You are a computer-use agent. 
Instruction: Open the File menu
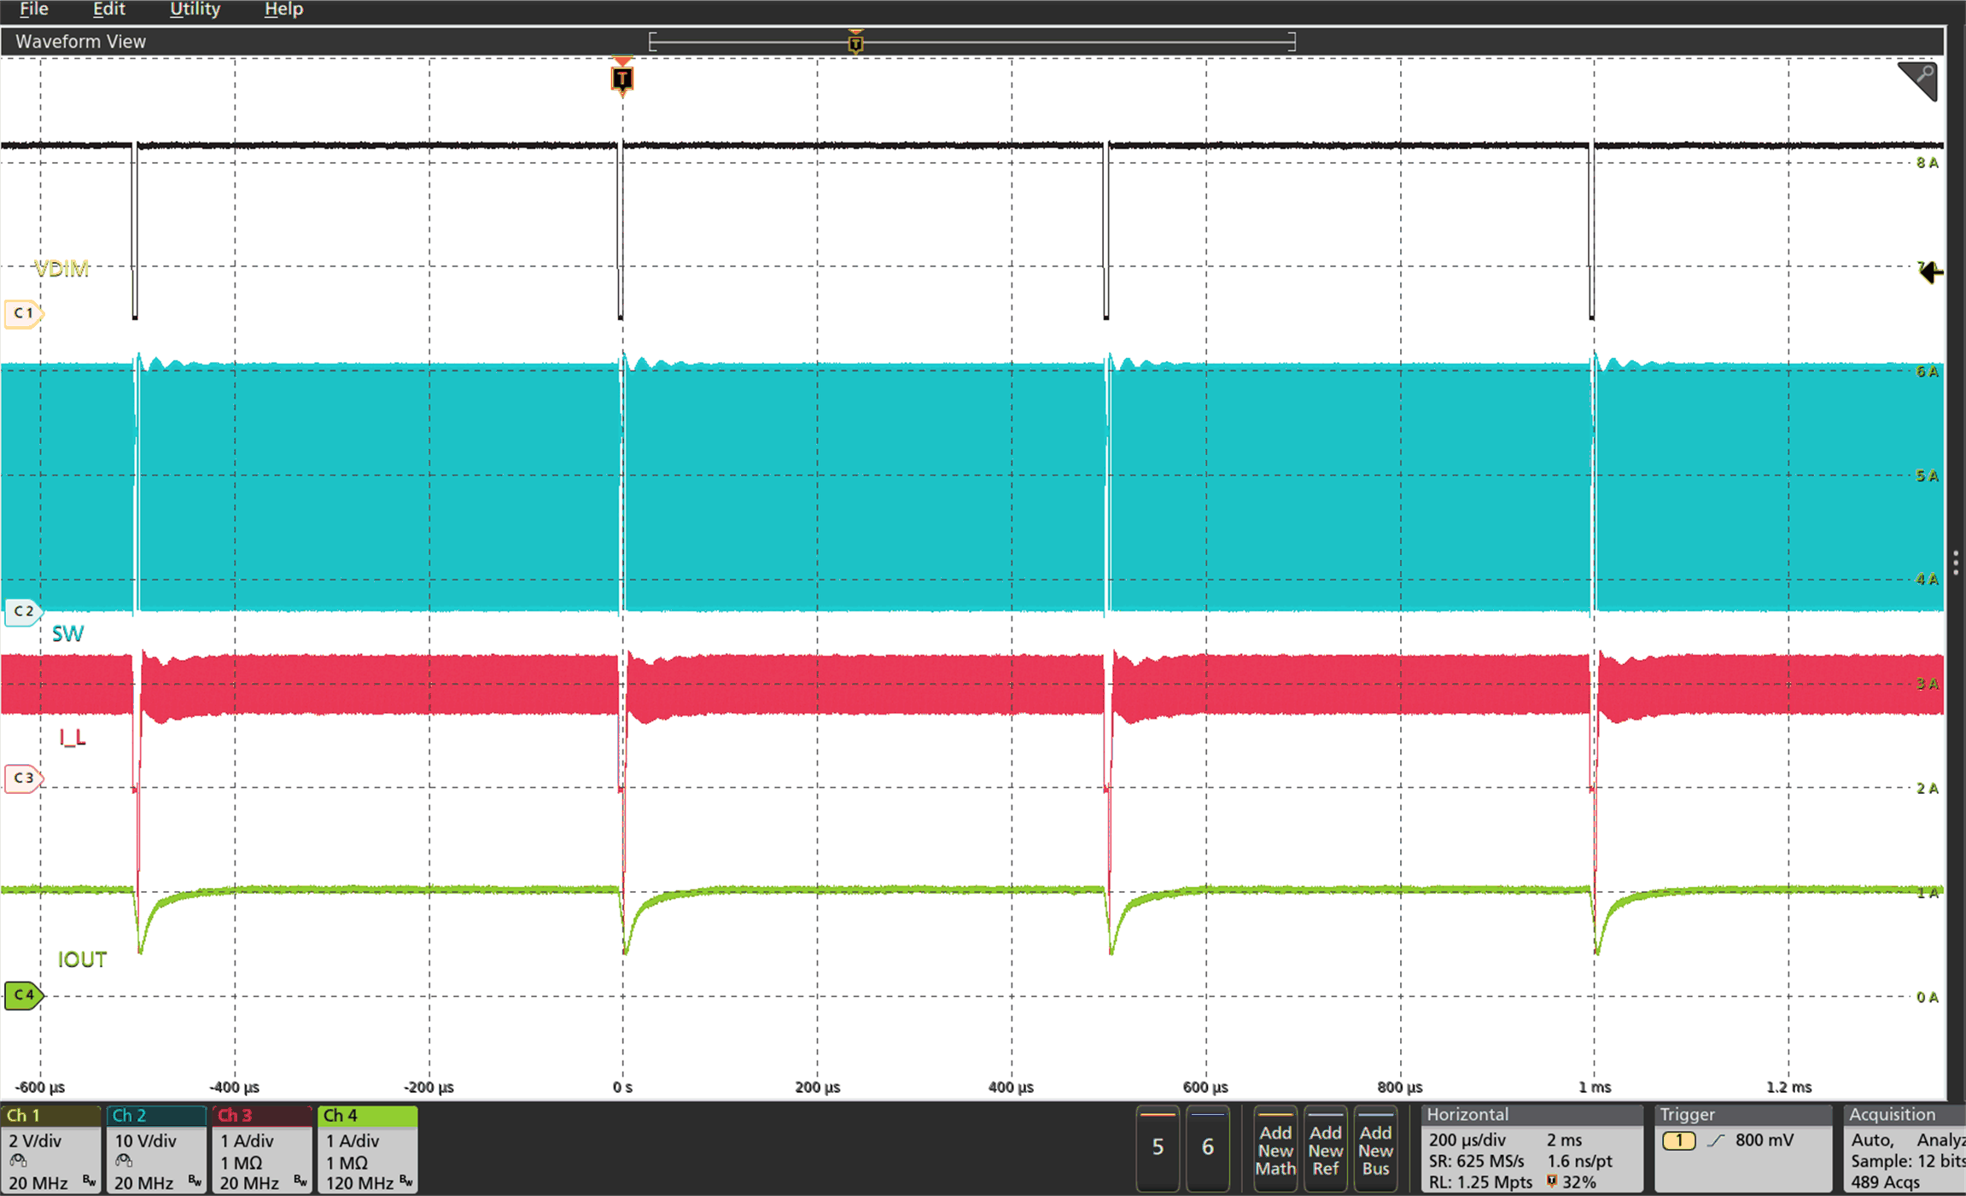33,9
